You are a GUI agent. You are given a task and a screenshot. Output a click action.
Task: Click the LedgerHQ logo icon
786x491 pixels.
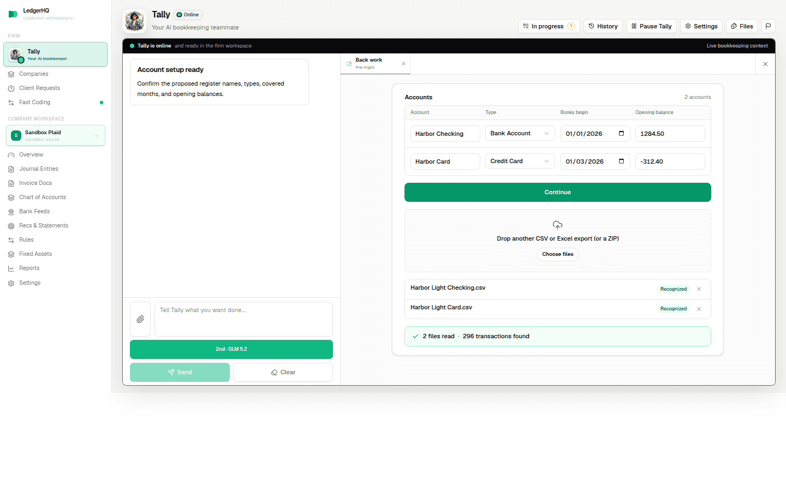[13, 14]
